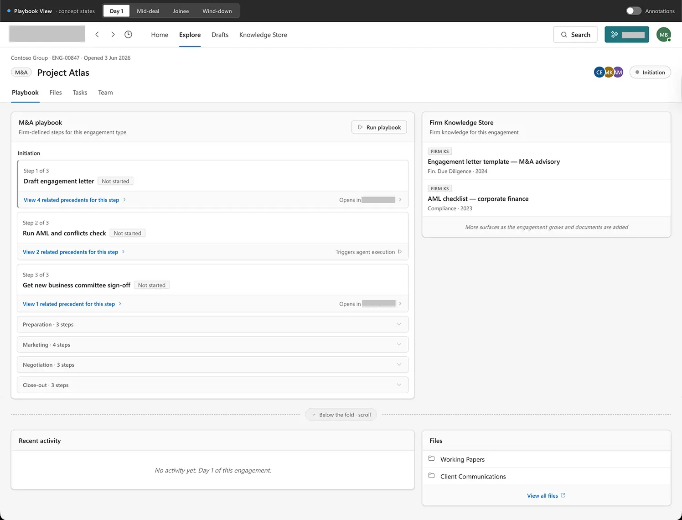Click the Triggers agent execution text

coord(365,252)
